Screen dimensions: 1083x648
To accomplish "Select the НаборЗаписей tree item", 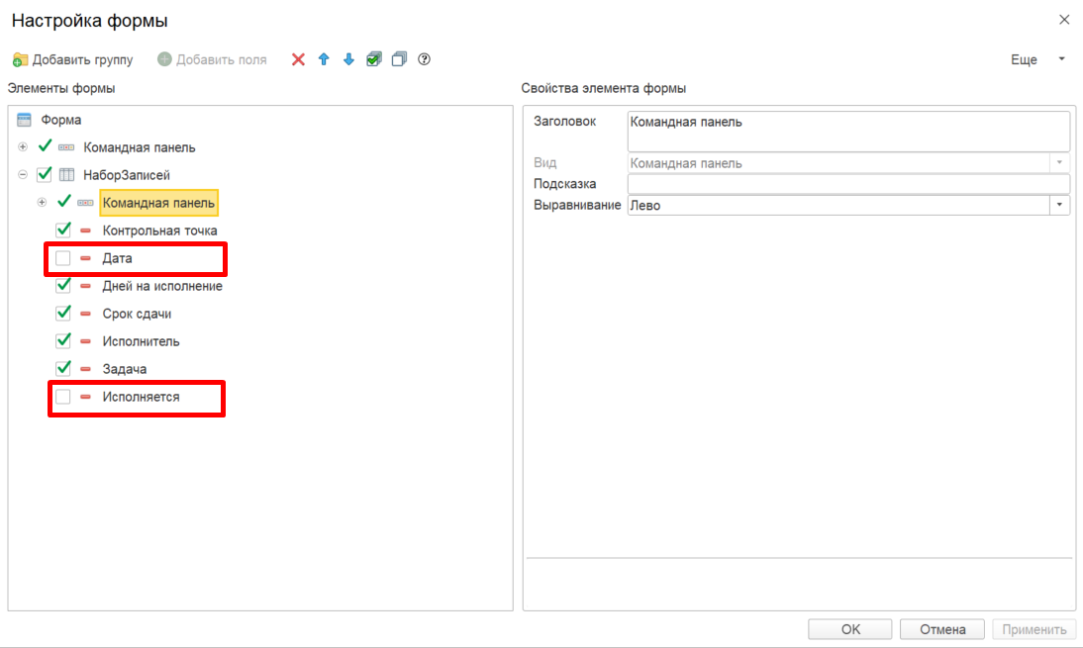I will point(127,175).
